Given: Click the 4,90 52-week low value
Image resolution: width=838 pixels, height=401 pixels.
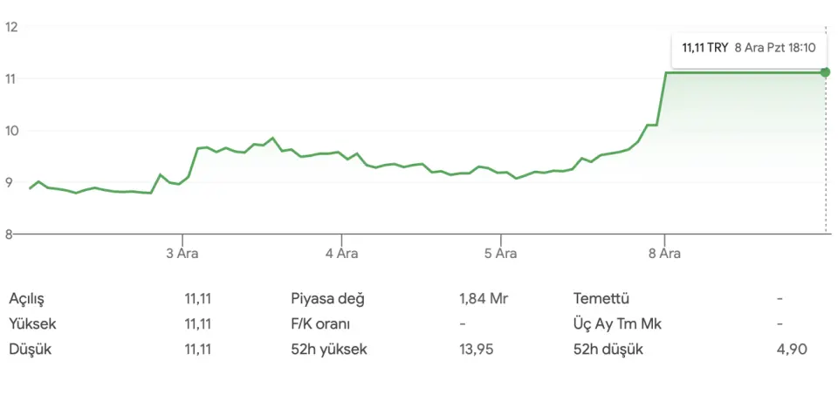Looking at the screenshot, I should 792,350.
